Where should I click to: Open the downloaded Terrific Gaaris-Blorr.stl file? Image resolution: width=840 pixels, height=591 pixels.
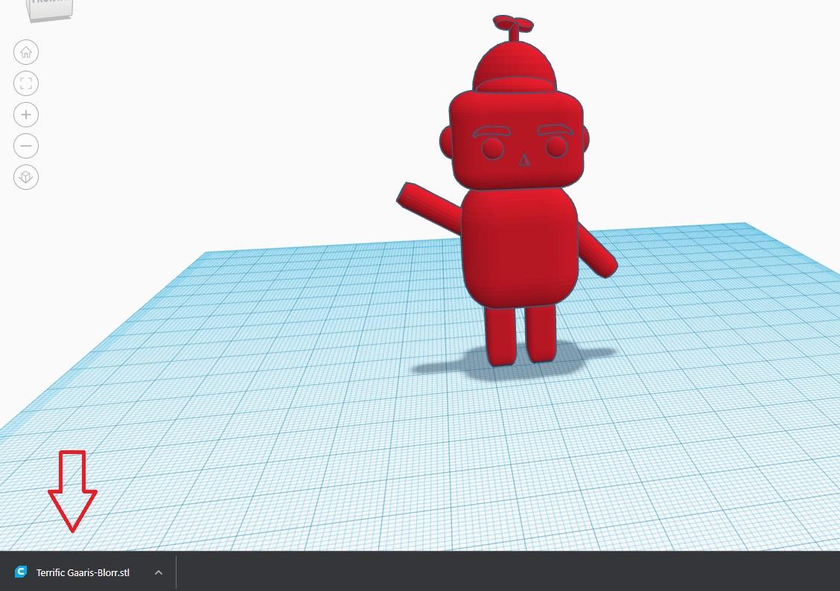pos(83,572)
